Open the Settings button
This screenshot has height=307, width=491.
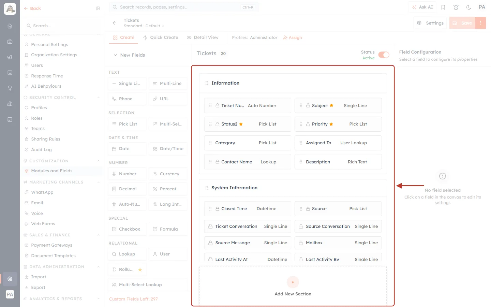[x=430, y=23]
